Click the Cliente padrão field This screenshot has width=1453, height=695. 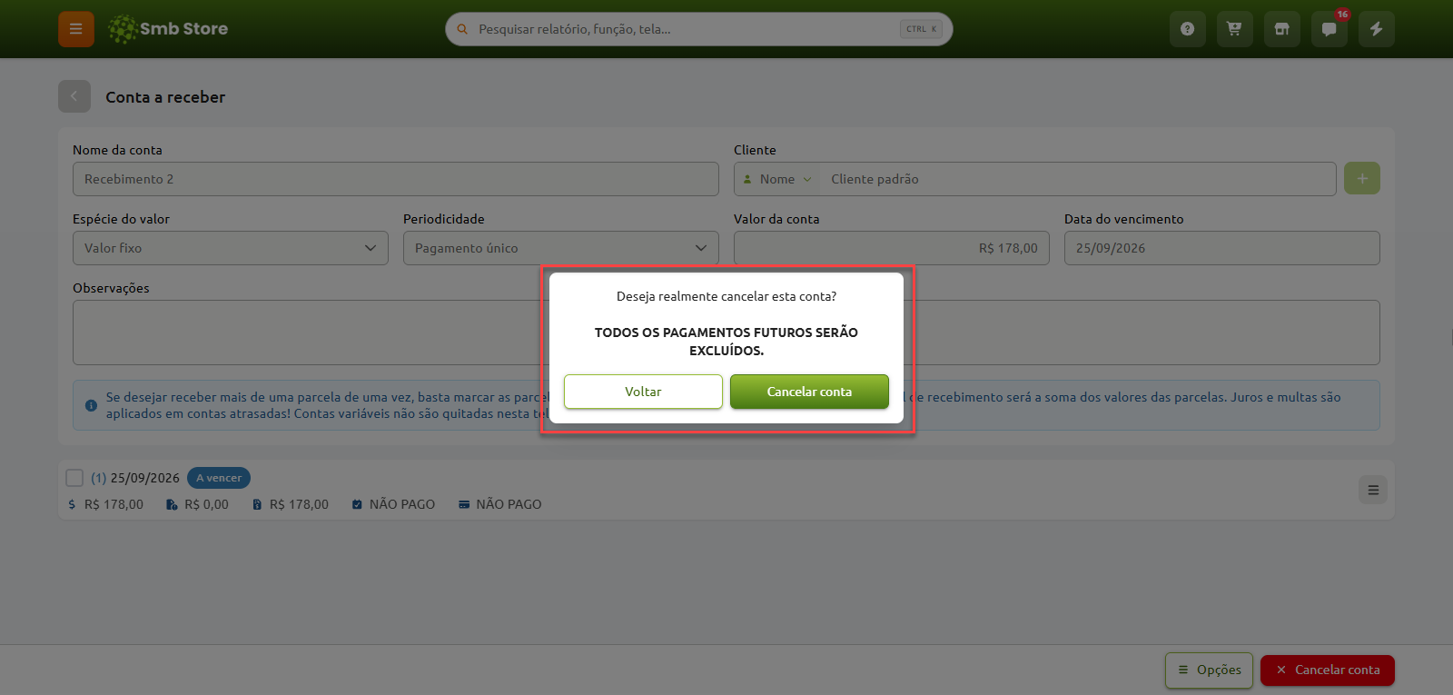(1077, 179)
